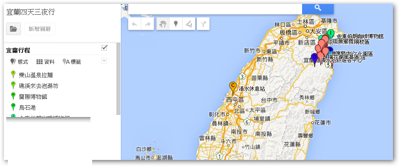Click the 花蓮市 label on map
Image resolution: width=399 pixels, height=166 pixels.
pos(323,123)
